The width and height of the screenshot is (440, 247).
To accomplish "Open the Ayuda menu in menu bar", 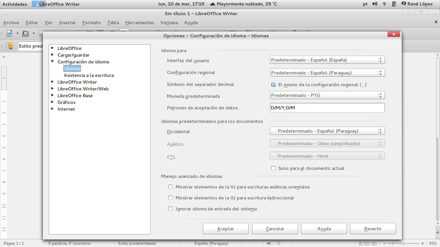I will coord(191,23).
